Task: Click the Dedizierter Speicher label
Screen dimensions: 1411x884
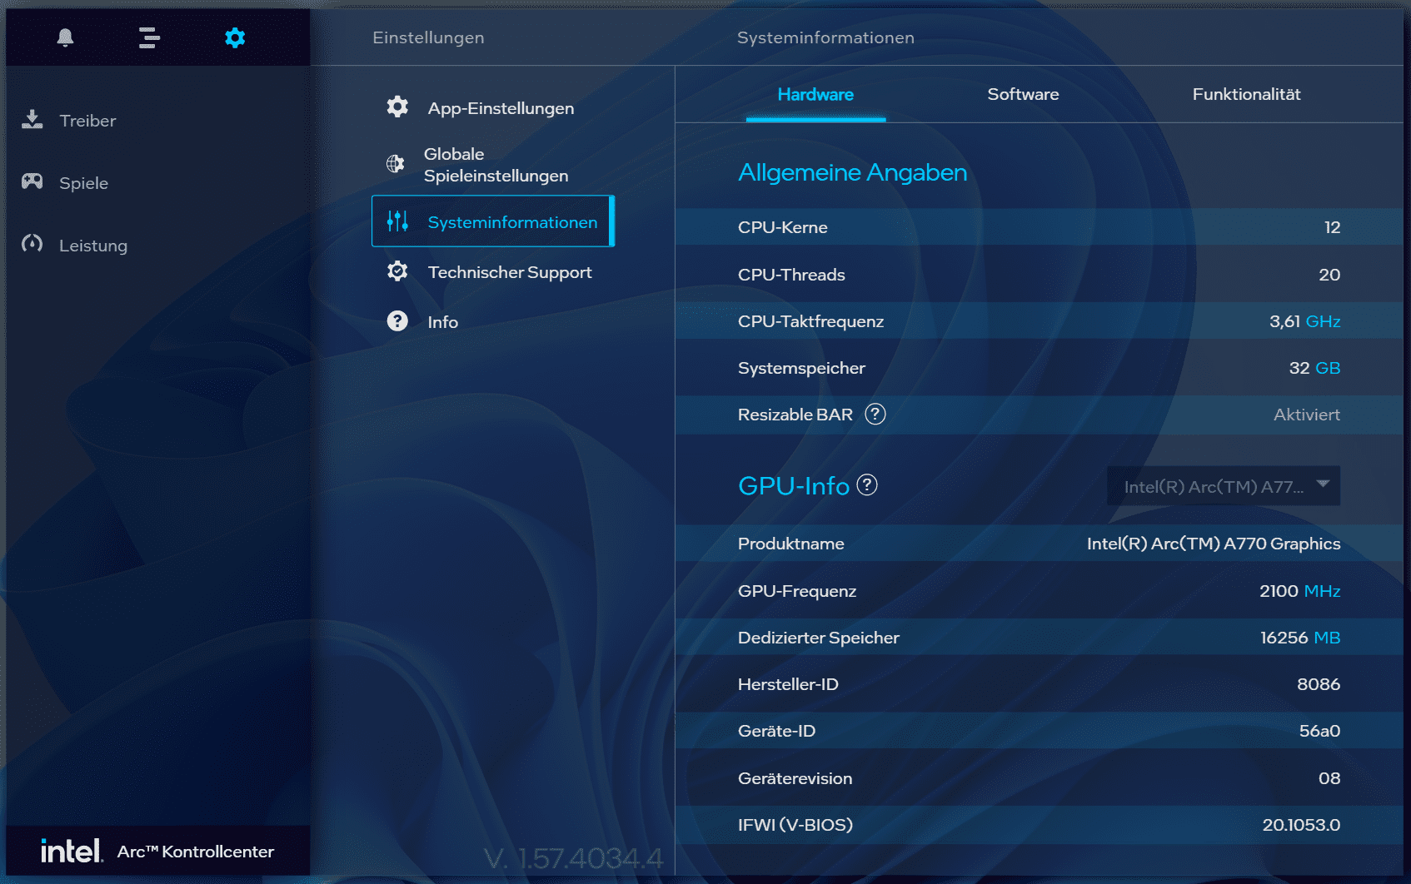Action: [x=818, y=638]
